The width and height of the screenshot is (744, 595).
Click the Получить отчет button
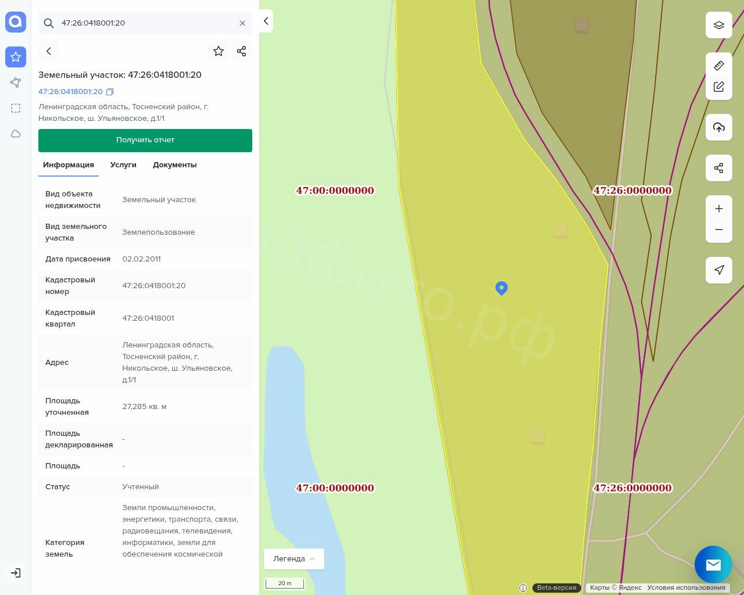(145, 140)
